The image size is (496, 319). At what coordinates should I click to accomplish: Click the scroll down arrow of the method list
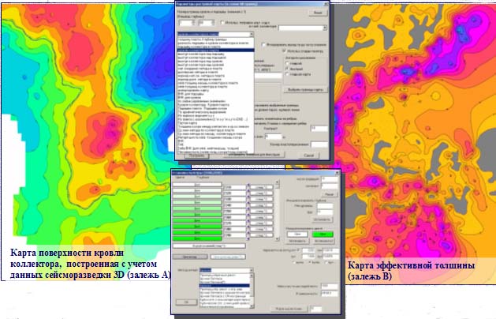coord(252,306)
